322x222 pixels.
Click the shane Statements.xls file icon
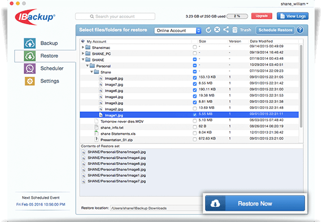coord(96,133)
